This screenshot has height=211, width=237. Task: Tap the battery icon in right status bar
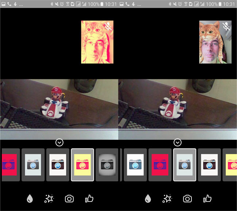[220, 4]
